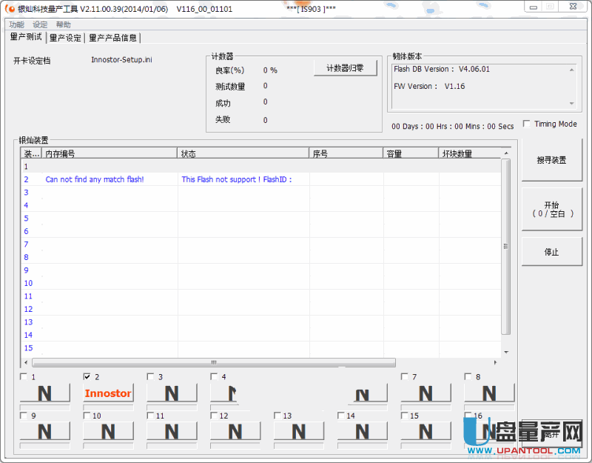Click the 搜寻装置 search devices button
The height and width of the screenshot is (463, 592).
tap(551, 160)
